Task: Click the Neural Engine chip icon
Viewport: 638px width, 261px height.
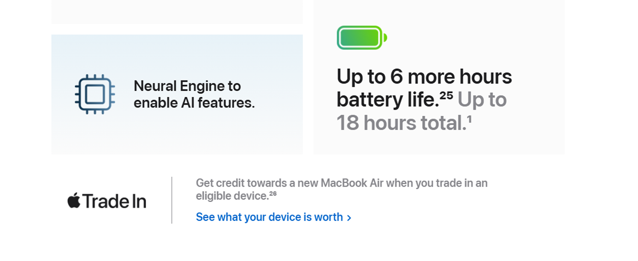Action: [x=94, y=94]
